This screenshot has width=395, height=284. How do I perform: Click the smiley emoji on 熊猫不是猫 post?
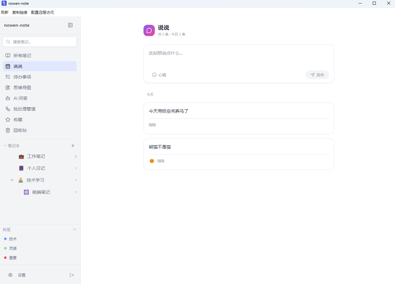[152, 161]
